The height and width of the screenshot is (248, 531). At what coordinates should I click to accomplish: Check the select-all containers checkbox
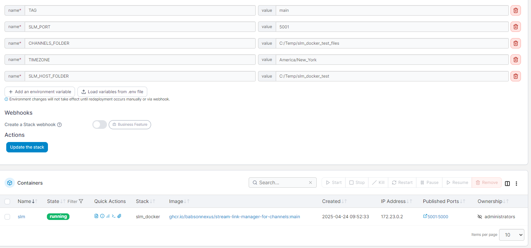pos(7,202)
